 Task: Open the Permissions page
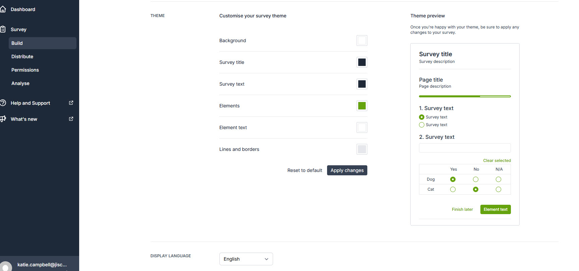[x=25, y=70]
